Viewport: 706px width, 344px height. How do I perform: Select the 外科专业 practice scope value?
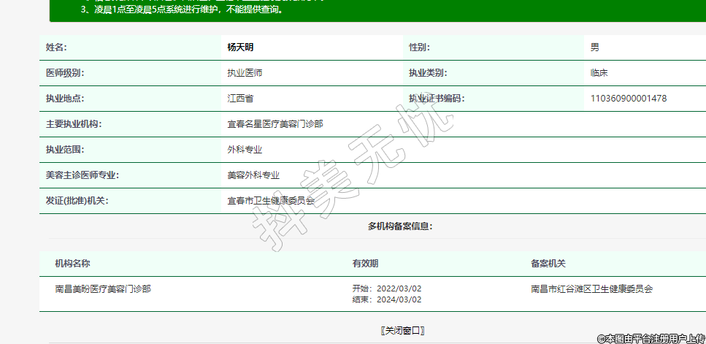(245, 150)
